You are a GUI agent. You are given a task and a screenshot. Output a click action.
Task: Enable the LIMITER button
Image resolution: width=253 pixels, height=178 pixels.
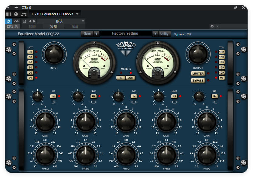(198, 74)
